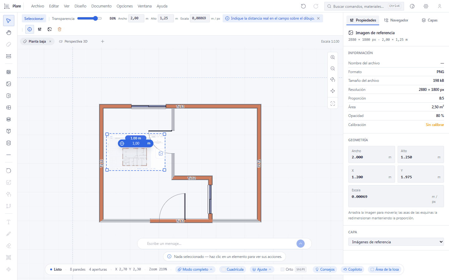Open the settings gear icon
Image resolution: width=449 pixels, height=280 pixels.
[426, 6]
